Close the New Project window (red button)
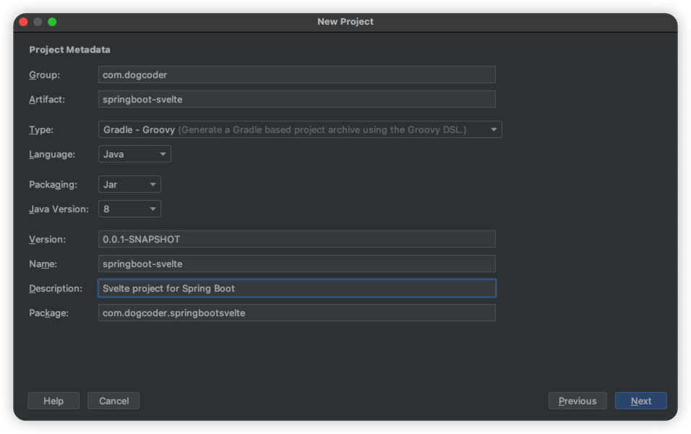This screenshot has height=434, width=691. [24, 22]
